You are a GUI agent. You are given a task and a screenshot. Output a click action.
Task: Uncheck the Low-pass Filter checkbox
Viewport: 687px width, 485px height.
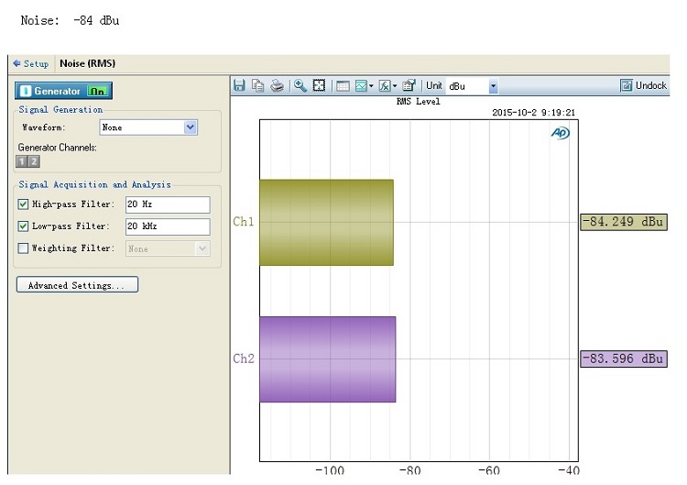pos(24,226)
